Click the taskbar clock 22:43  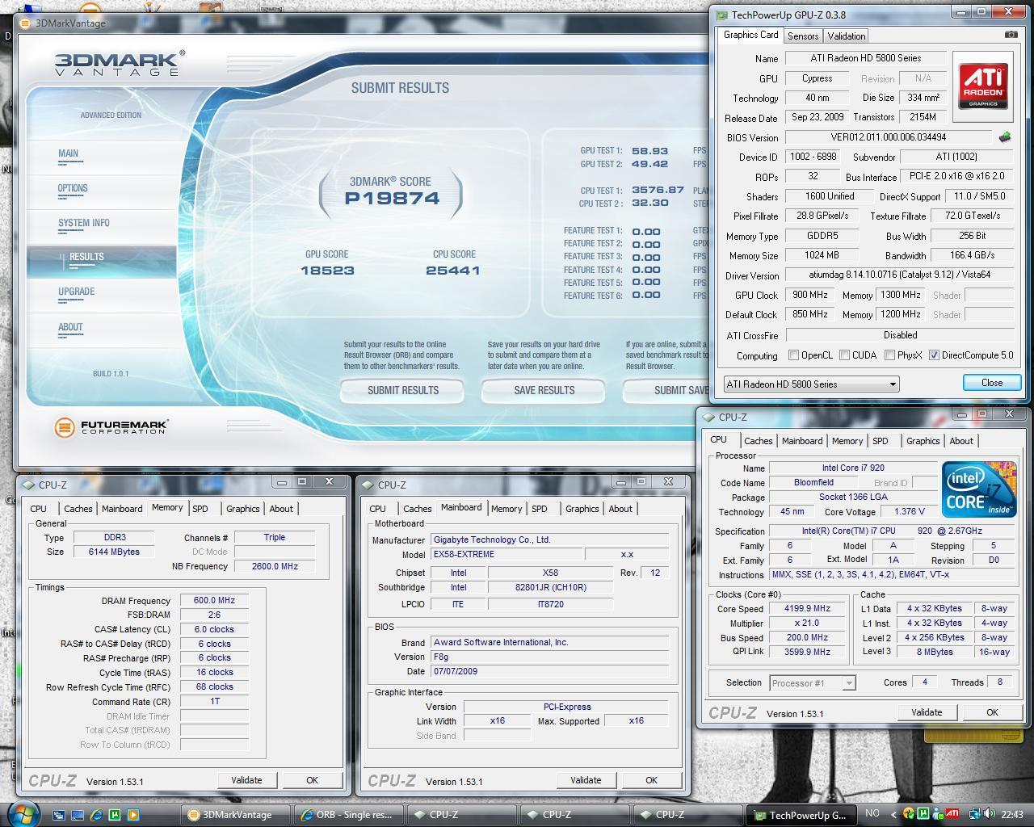pyautogui.click(x=1012, y=814)
